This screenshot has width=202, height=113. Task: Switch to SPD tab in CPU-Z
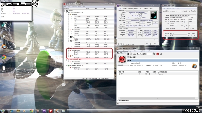tap(141, 8)
